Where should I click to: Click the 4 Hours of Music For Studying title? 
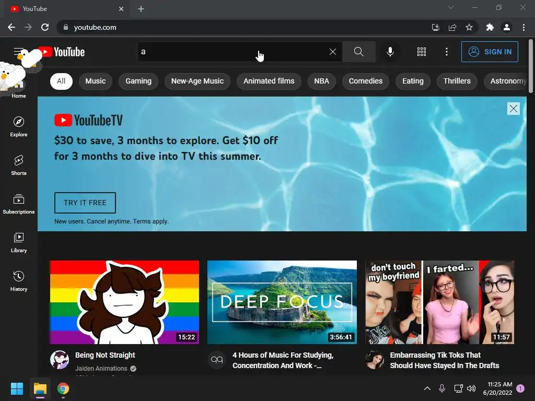pos(283,360)
